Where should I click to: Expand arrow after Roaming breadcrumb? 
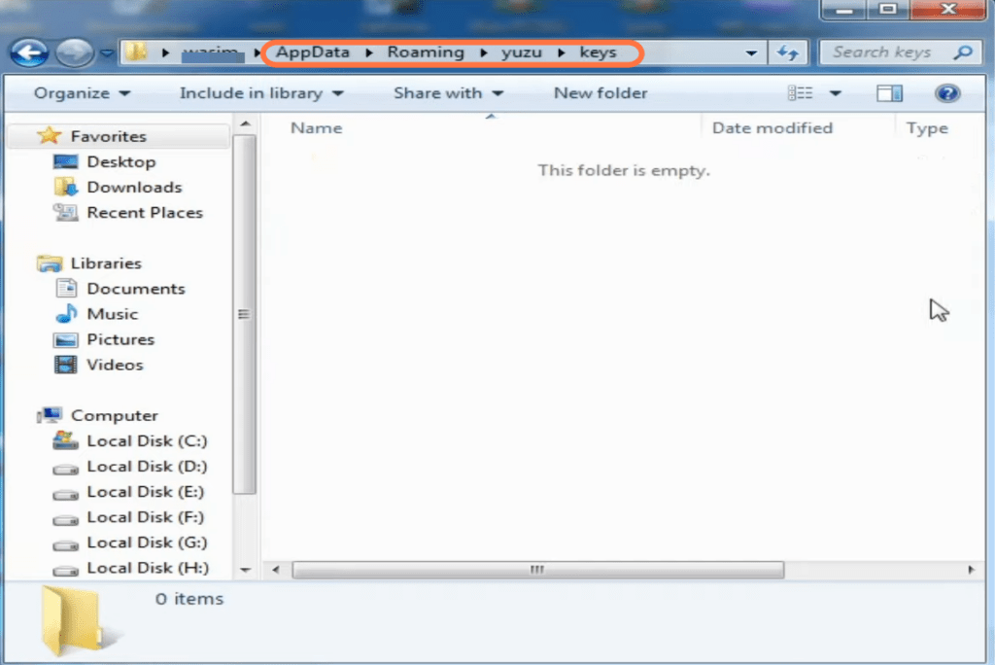(484, 52)
